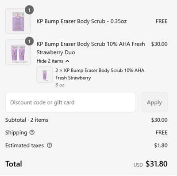The height and width of the screenshot is (176, 177).
Task: Open the small 8 oz Fresh Strawberry thumbnail
Action: [45, 75]
